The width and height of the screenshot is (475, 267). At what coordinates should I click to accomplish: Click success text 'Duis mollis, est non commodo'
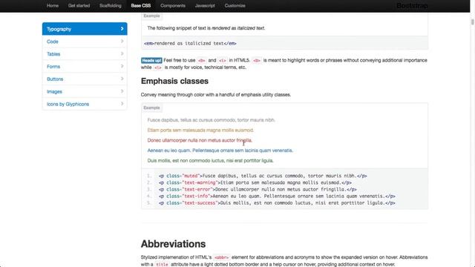coord(210,160)
